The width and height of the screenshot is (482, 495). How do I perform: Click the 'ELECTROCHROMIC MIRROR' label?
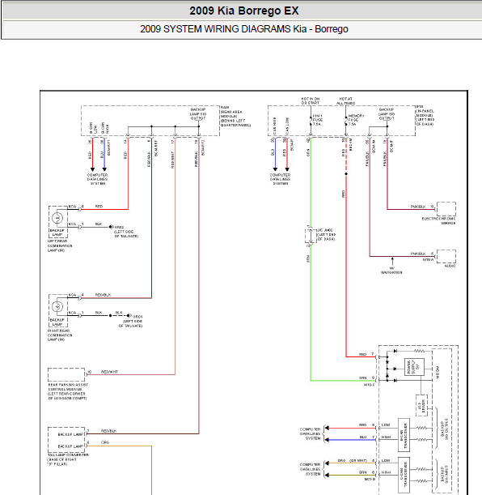click(x=438, y=220)
